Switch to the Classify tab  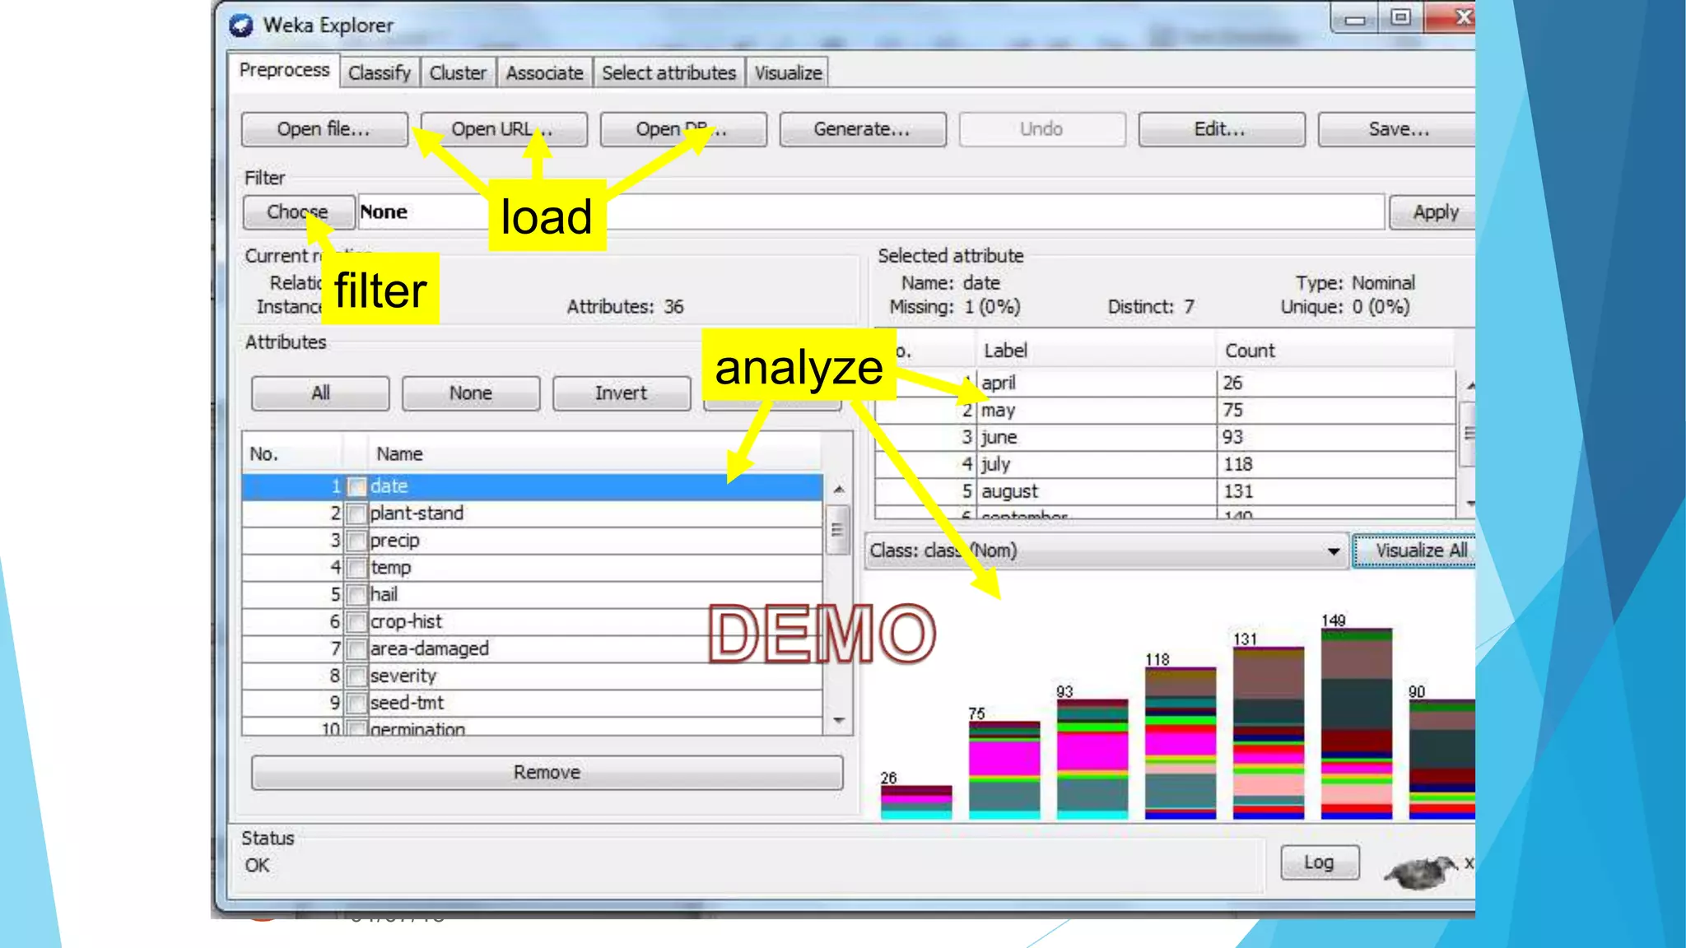point(379,72)
